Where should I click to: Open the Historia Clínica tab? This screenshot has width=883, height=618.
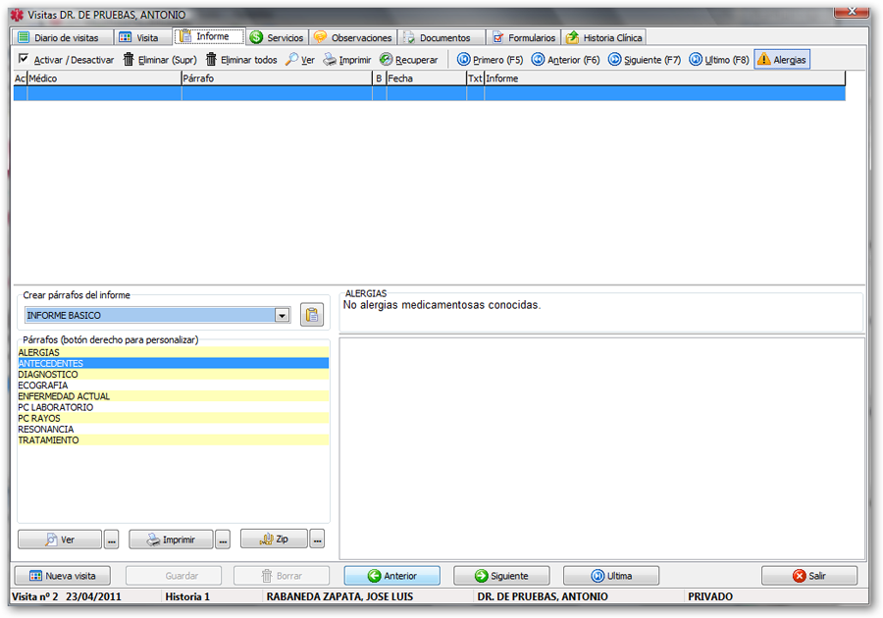pyautogui.click(x=604, y=37)
